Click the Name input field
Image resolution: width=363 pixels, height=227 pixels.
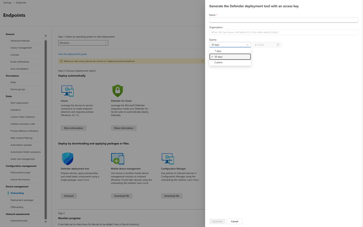pyautogui.click(x=283, y=20)
